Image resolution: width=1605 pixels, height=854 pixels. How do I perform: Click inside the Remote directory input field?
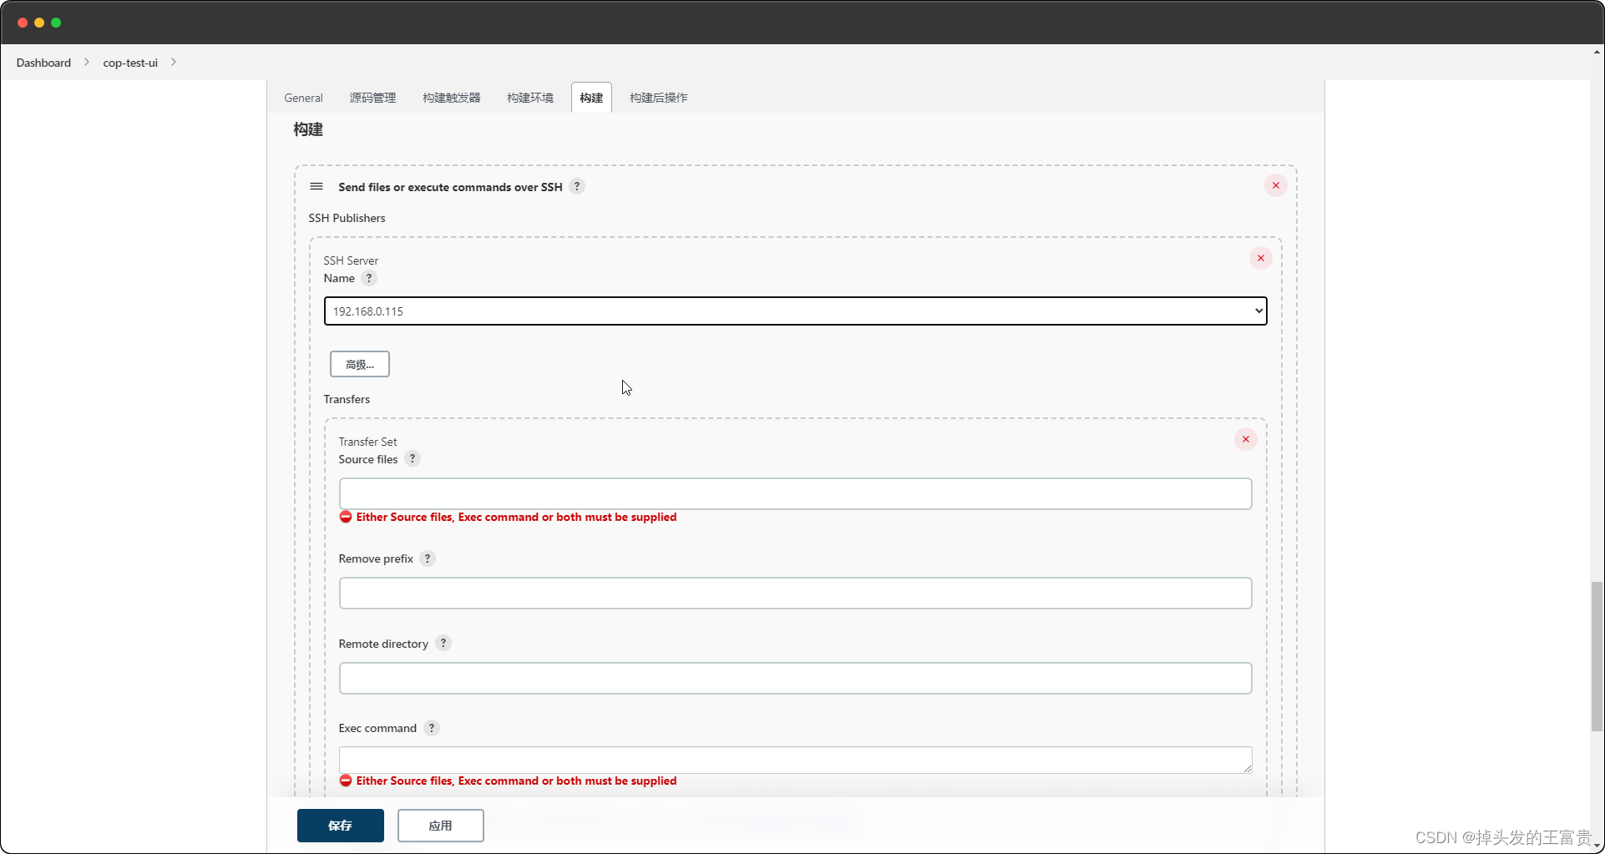click(x=795, y=678)
